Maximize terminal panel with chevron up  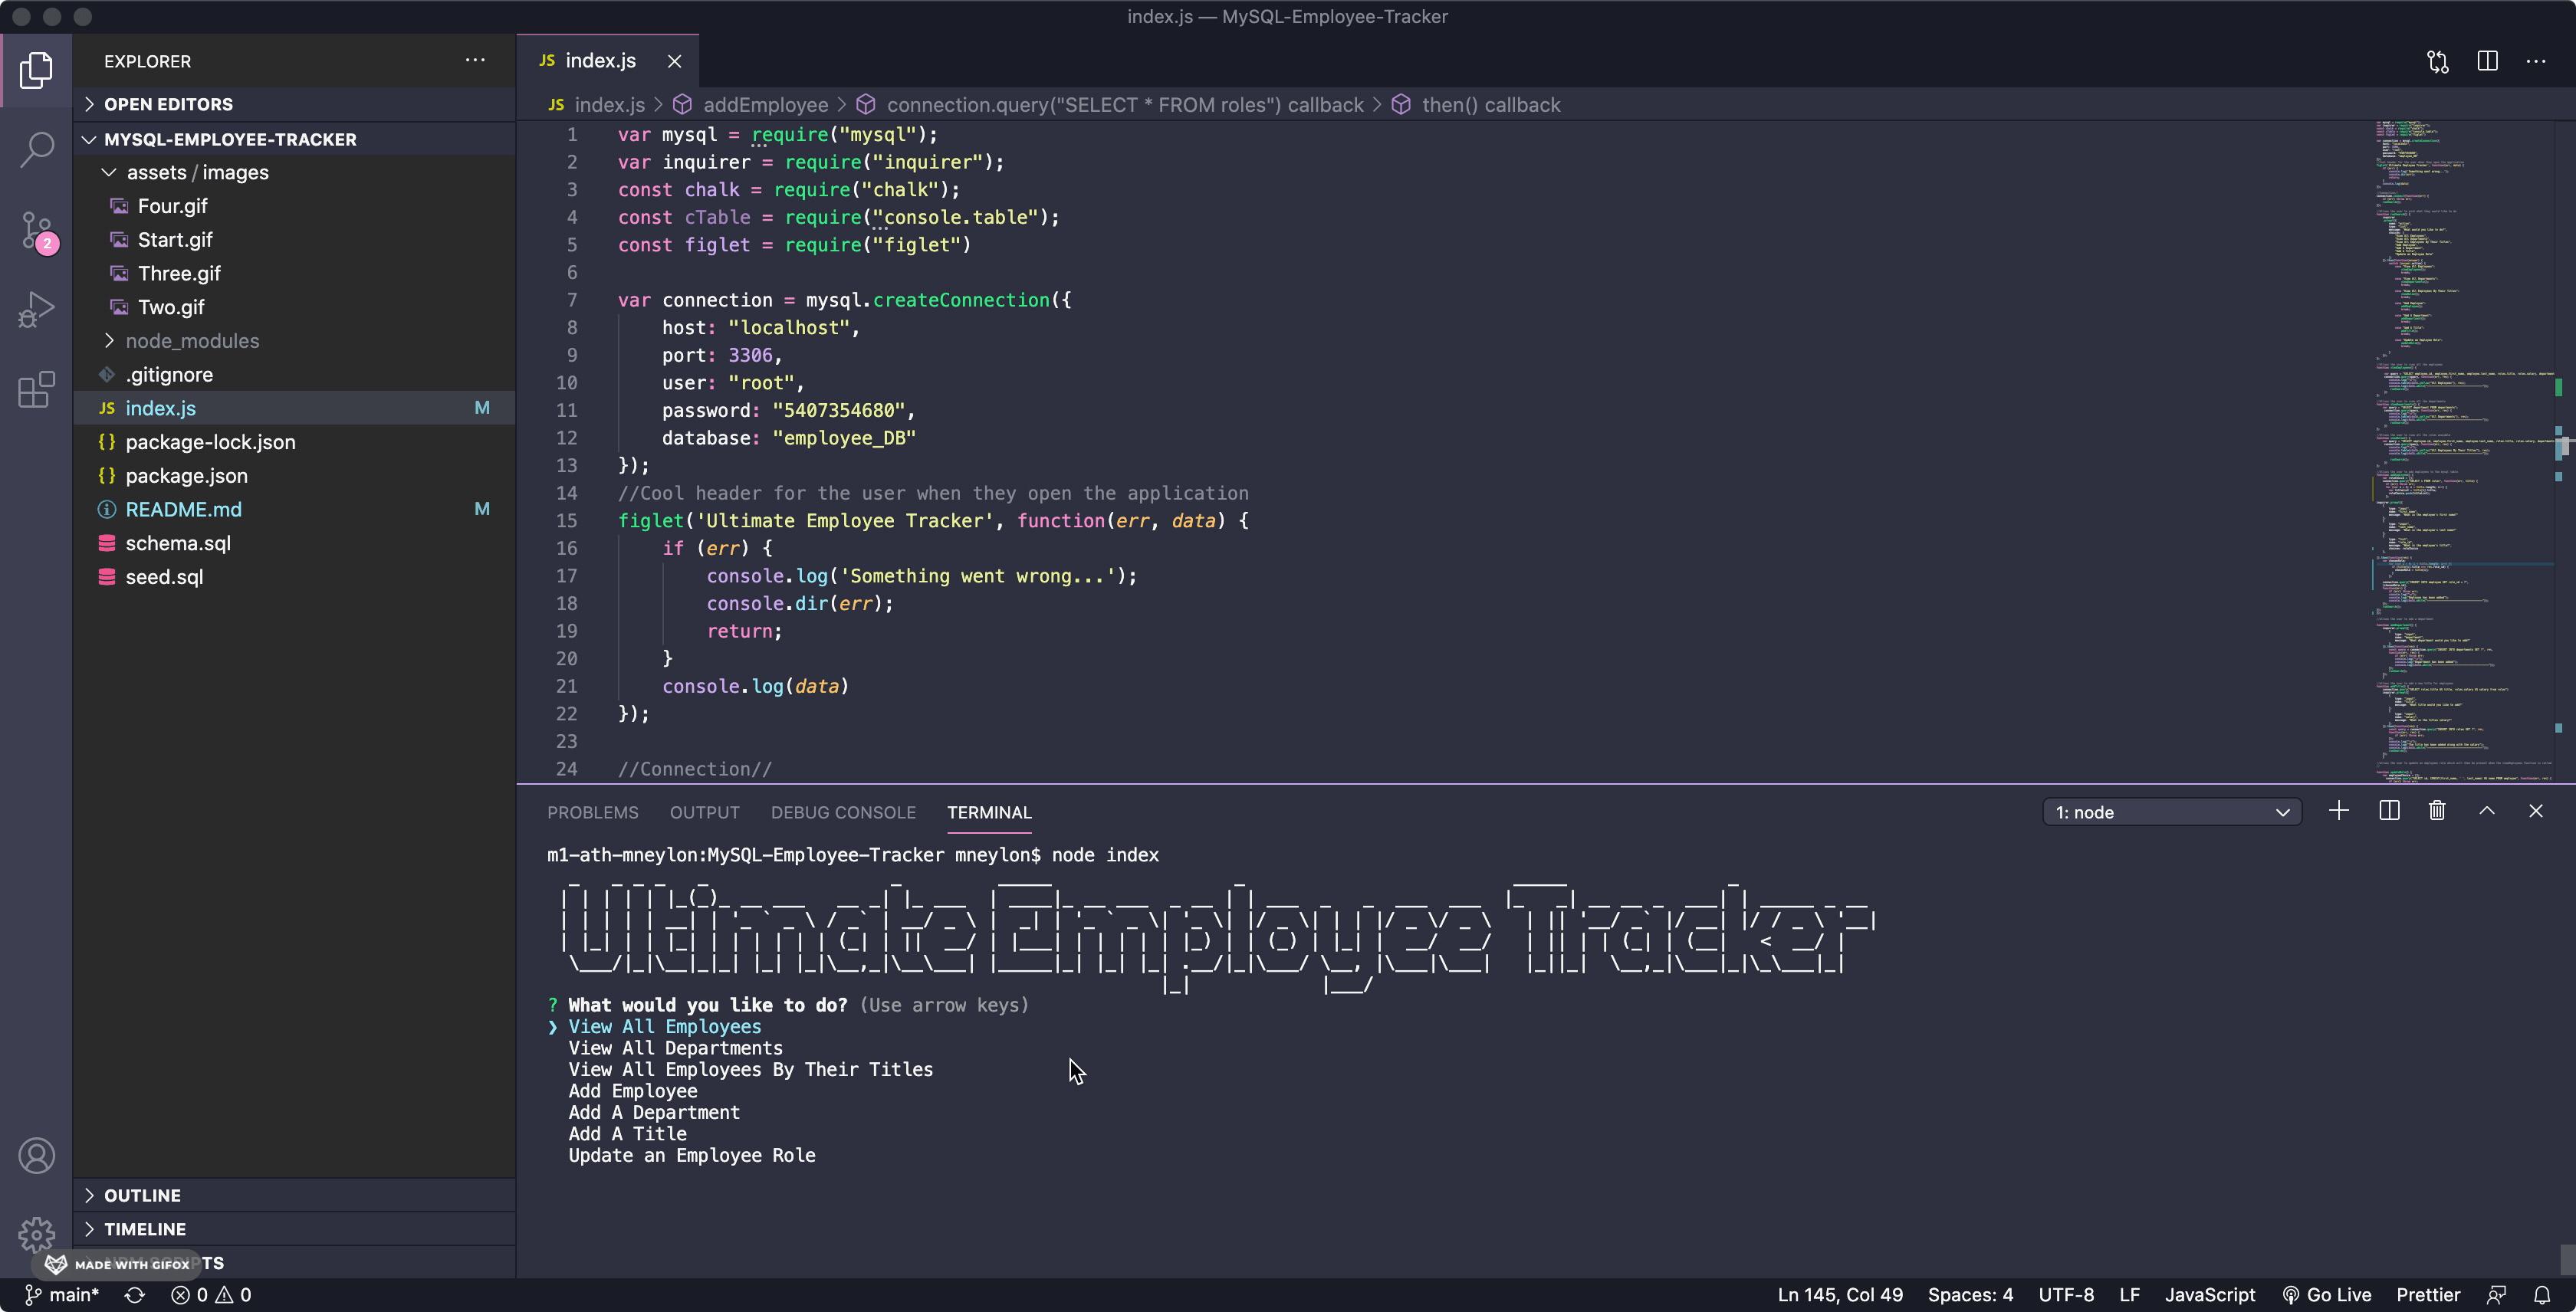coord(2486,812)
